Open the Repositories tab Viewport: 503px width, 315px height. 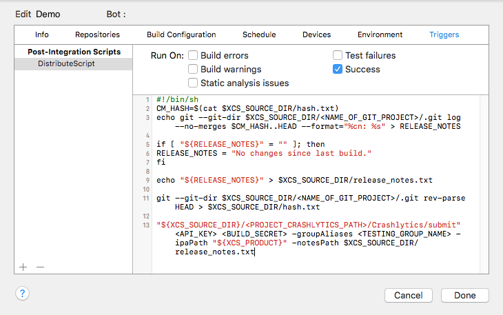click(97, 34)
